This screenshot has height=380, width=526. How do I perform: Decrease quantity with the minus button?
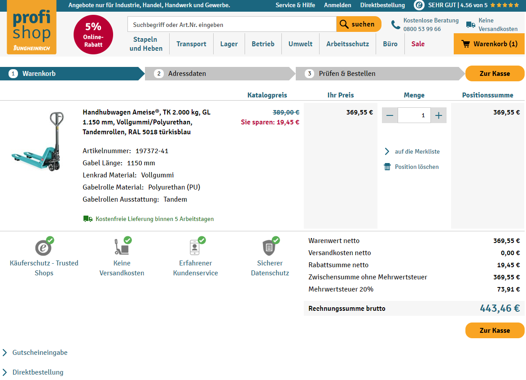[x=390, y=115]
